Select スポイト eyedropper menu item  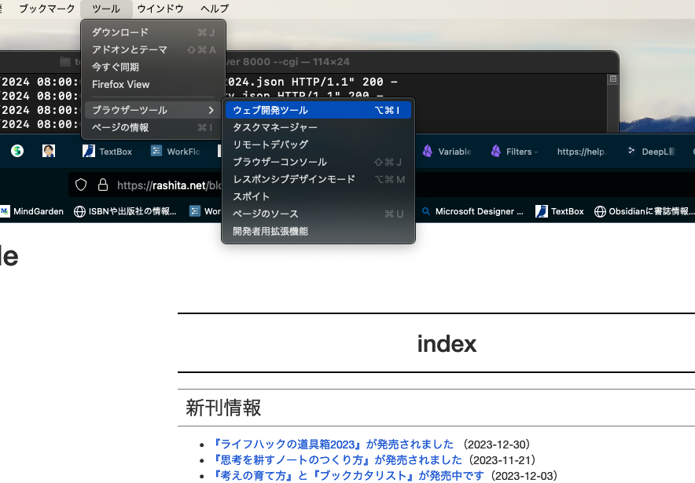pos(252,196)
